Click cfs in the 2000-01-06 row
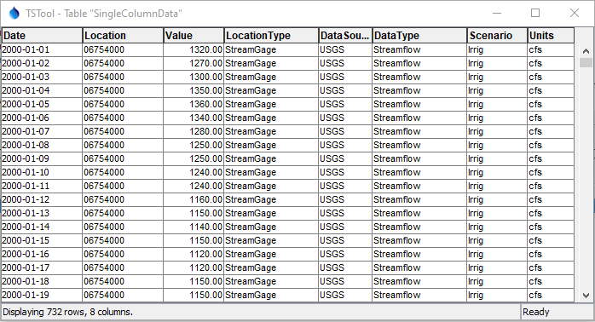Screen dimensions: 595x322 point(551,118)
